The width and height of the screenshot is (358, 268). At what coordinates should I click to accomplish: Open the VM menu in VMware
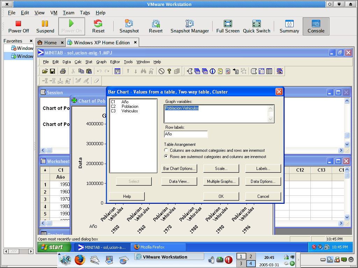point(53,13)
